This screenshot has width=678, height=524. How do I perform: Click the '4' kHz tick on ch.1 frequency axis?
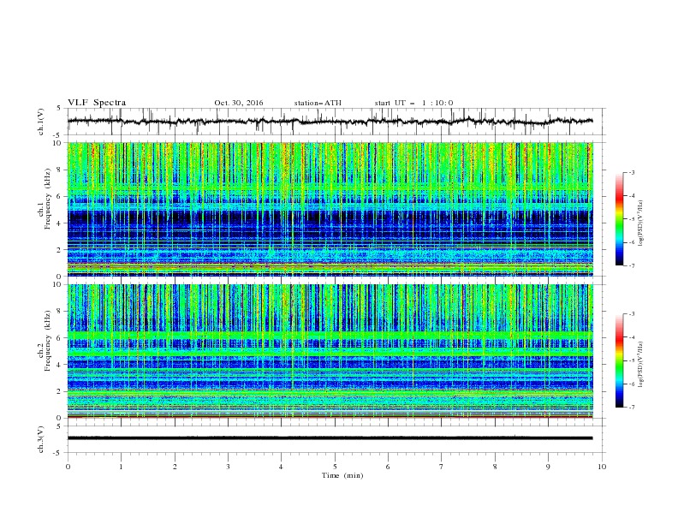coord(60,223)
